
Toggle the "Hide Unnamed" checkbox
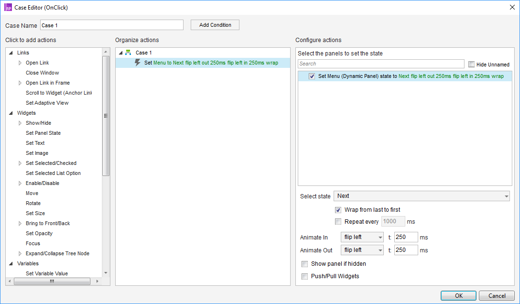[x=471, y=64]
